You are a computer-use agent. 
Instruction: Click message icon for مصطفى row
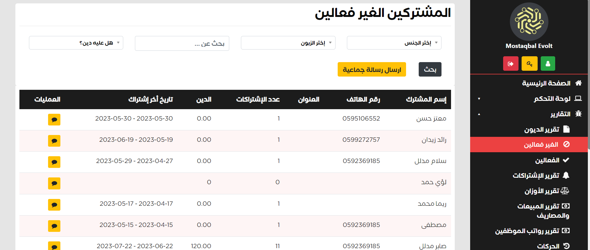pos(54,226)
